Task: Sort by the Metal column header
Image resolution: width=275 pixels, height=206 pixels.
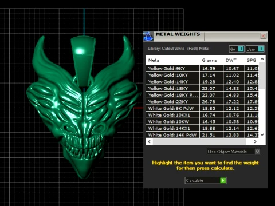Action: [155, 60]
